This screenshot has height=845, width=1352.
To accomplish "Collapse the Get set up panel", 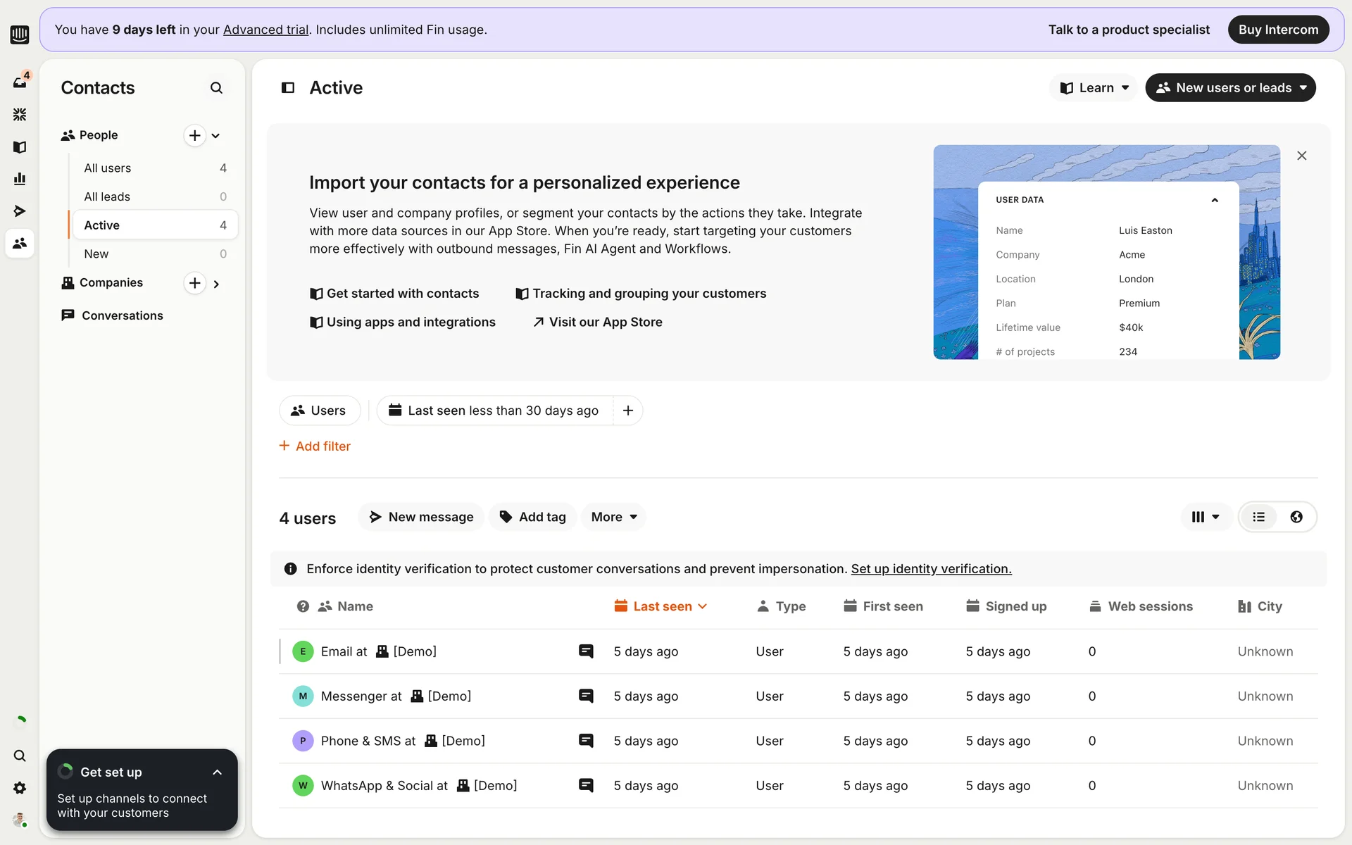I will tap(217, 772).
